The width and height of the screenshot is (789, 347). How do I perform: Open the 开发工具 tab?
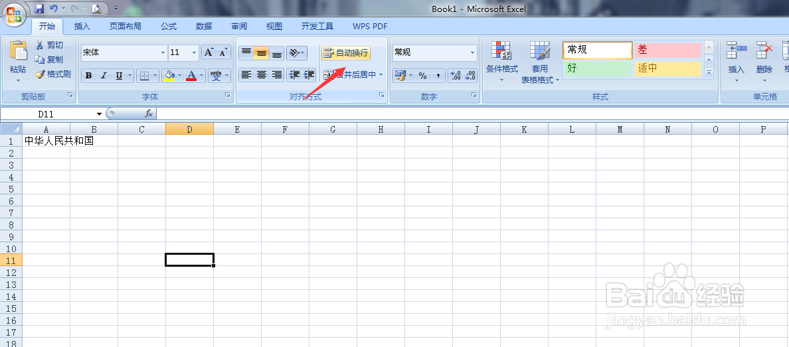(x=317, y=27)
